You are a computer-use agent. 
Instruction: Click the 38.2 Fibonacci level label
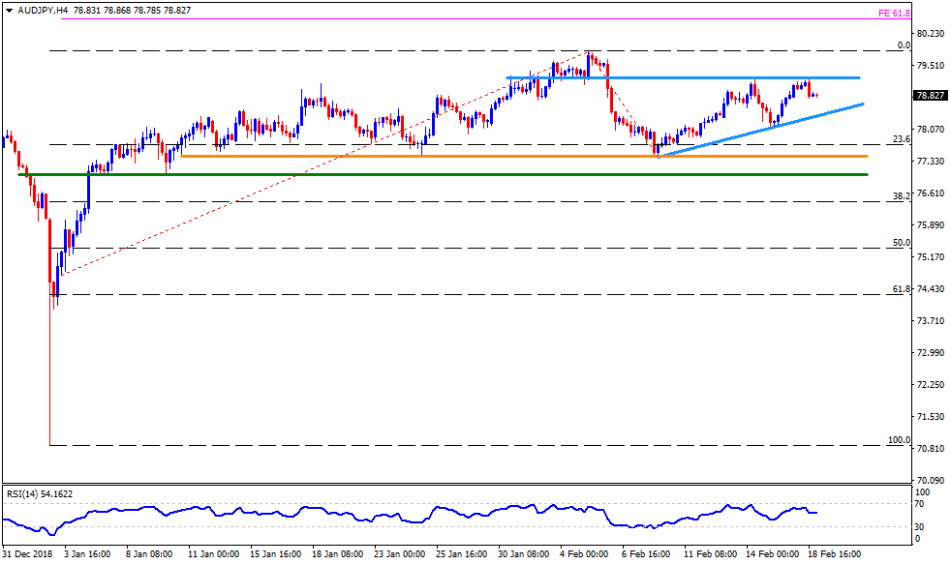pyautogui.click(x=901, y=196)
